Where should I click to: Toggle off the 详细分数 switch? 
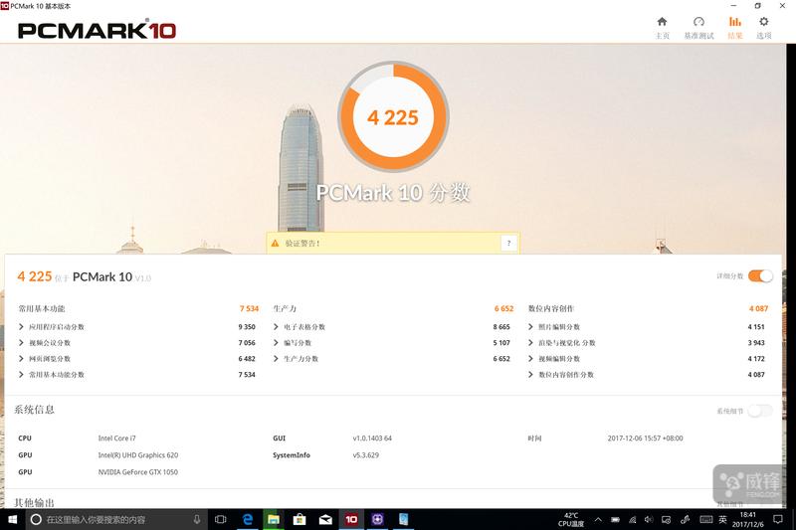click(x=760, y=275)
